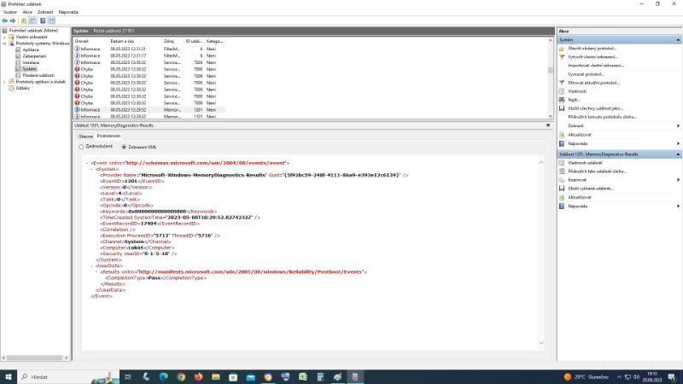The height and width of the screenshot is (384, 683).
Task: Click Vymazat protokol action
Action: point(586,74)
